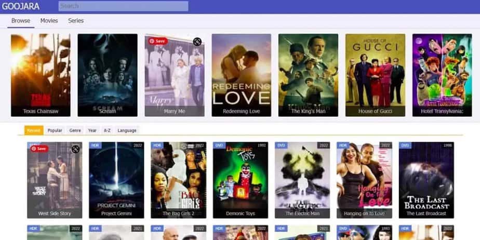Click the Pinterest Save button on Marry Me poster
The width and height of the screenshot is (480, 240).
pyautogui.click(x=158, y=41)
